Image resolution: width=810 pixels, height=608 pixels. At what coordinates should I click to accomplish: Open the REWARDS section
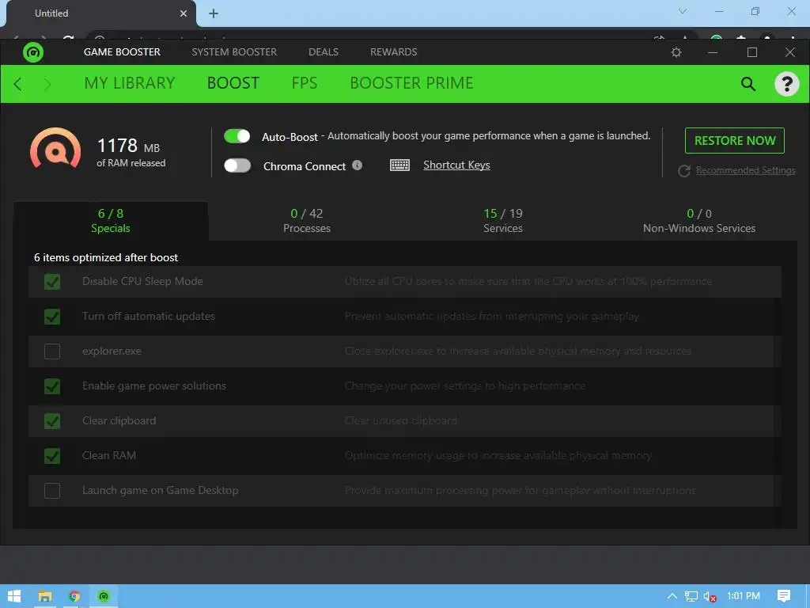point(394,52)
